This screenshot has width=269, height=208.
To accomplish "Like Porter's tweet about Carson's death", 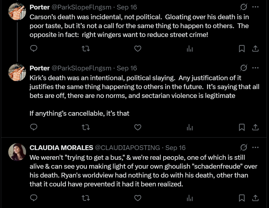I will 137,48.
